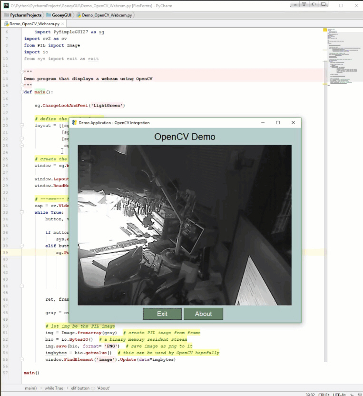Collapse the while True fold at line 33
Image resolution: width=363 pixels, height=396 pixels.
click(x=22, y=212)
